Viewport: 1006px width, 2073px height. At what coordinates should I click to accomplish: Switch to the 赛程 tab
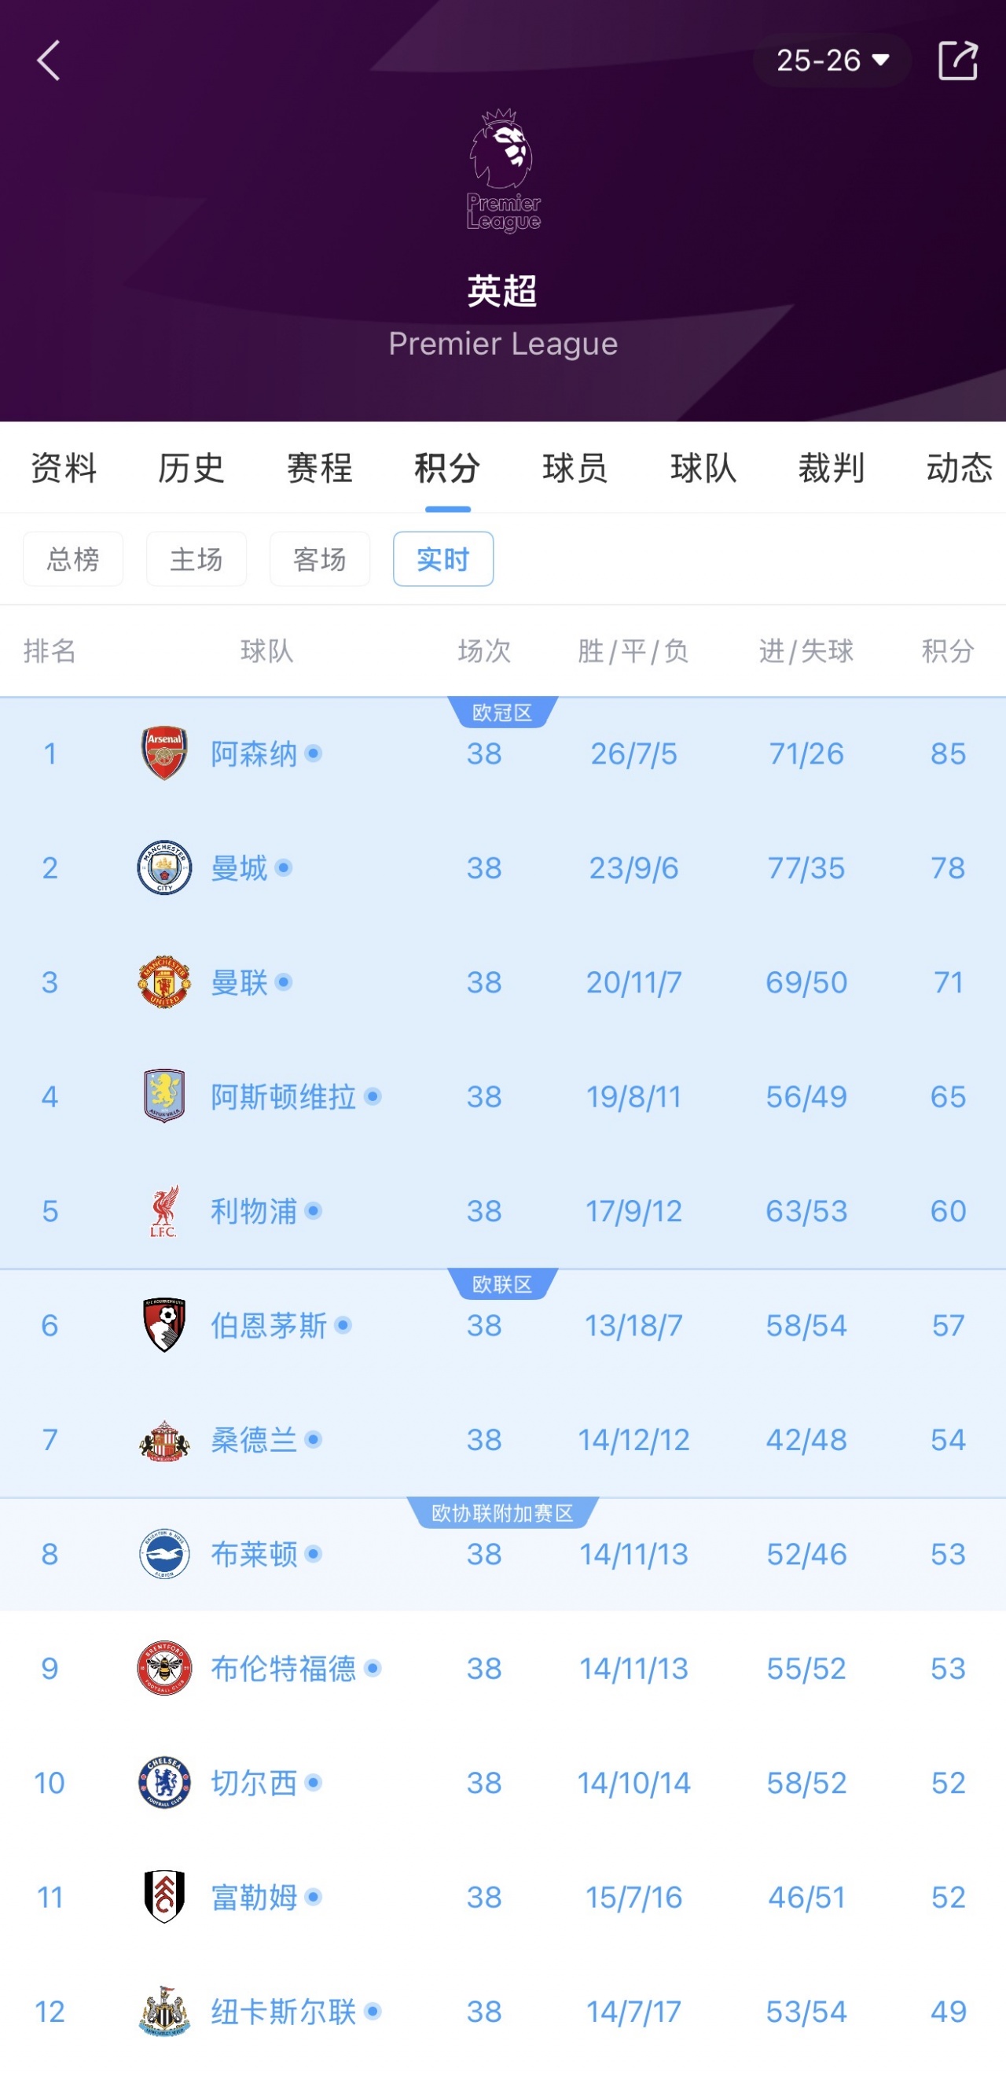click(320, 468)
